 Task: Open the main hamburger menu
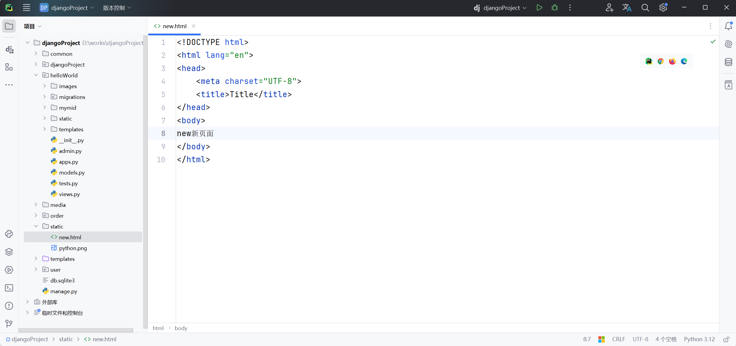pyautogui.click(x=26, y=8)
